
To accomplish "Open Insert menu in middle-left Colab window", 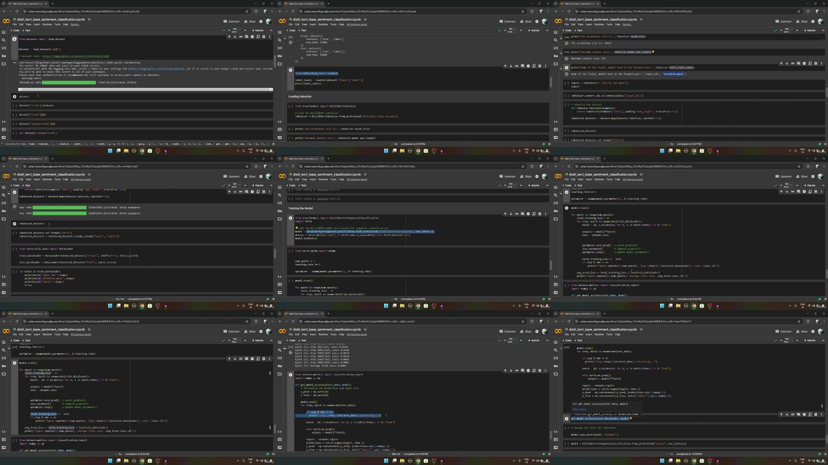I will (x=37, y=179).
